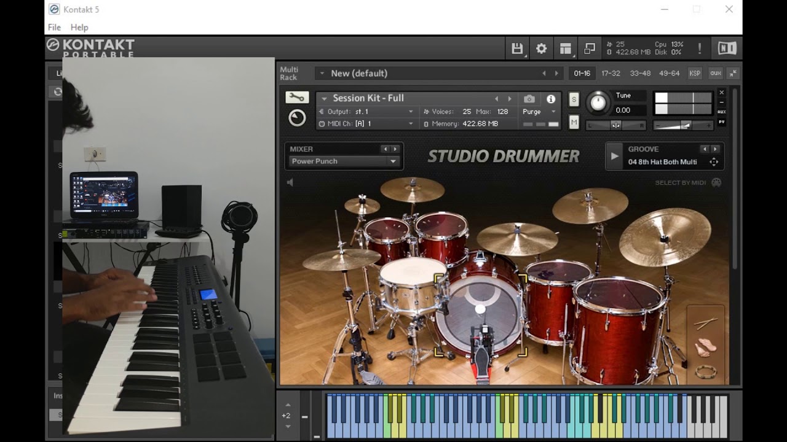The height and width of the screenshot is (442, 787).
Task: Go to previous multi with left arrow
Action: click(x=544, y=73)
